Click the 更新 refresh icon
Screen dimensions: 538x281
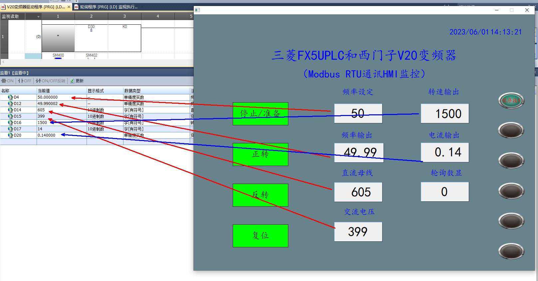tap(72, 81)
